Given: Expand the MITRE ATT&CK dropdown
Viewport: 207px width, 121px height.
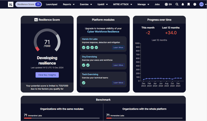Looking at the screenshot, I should coord(122,4).
